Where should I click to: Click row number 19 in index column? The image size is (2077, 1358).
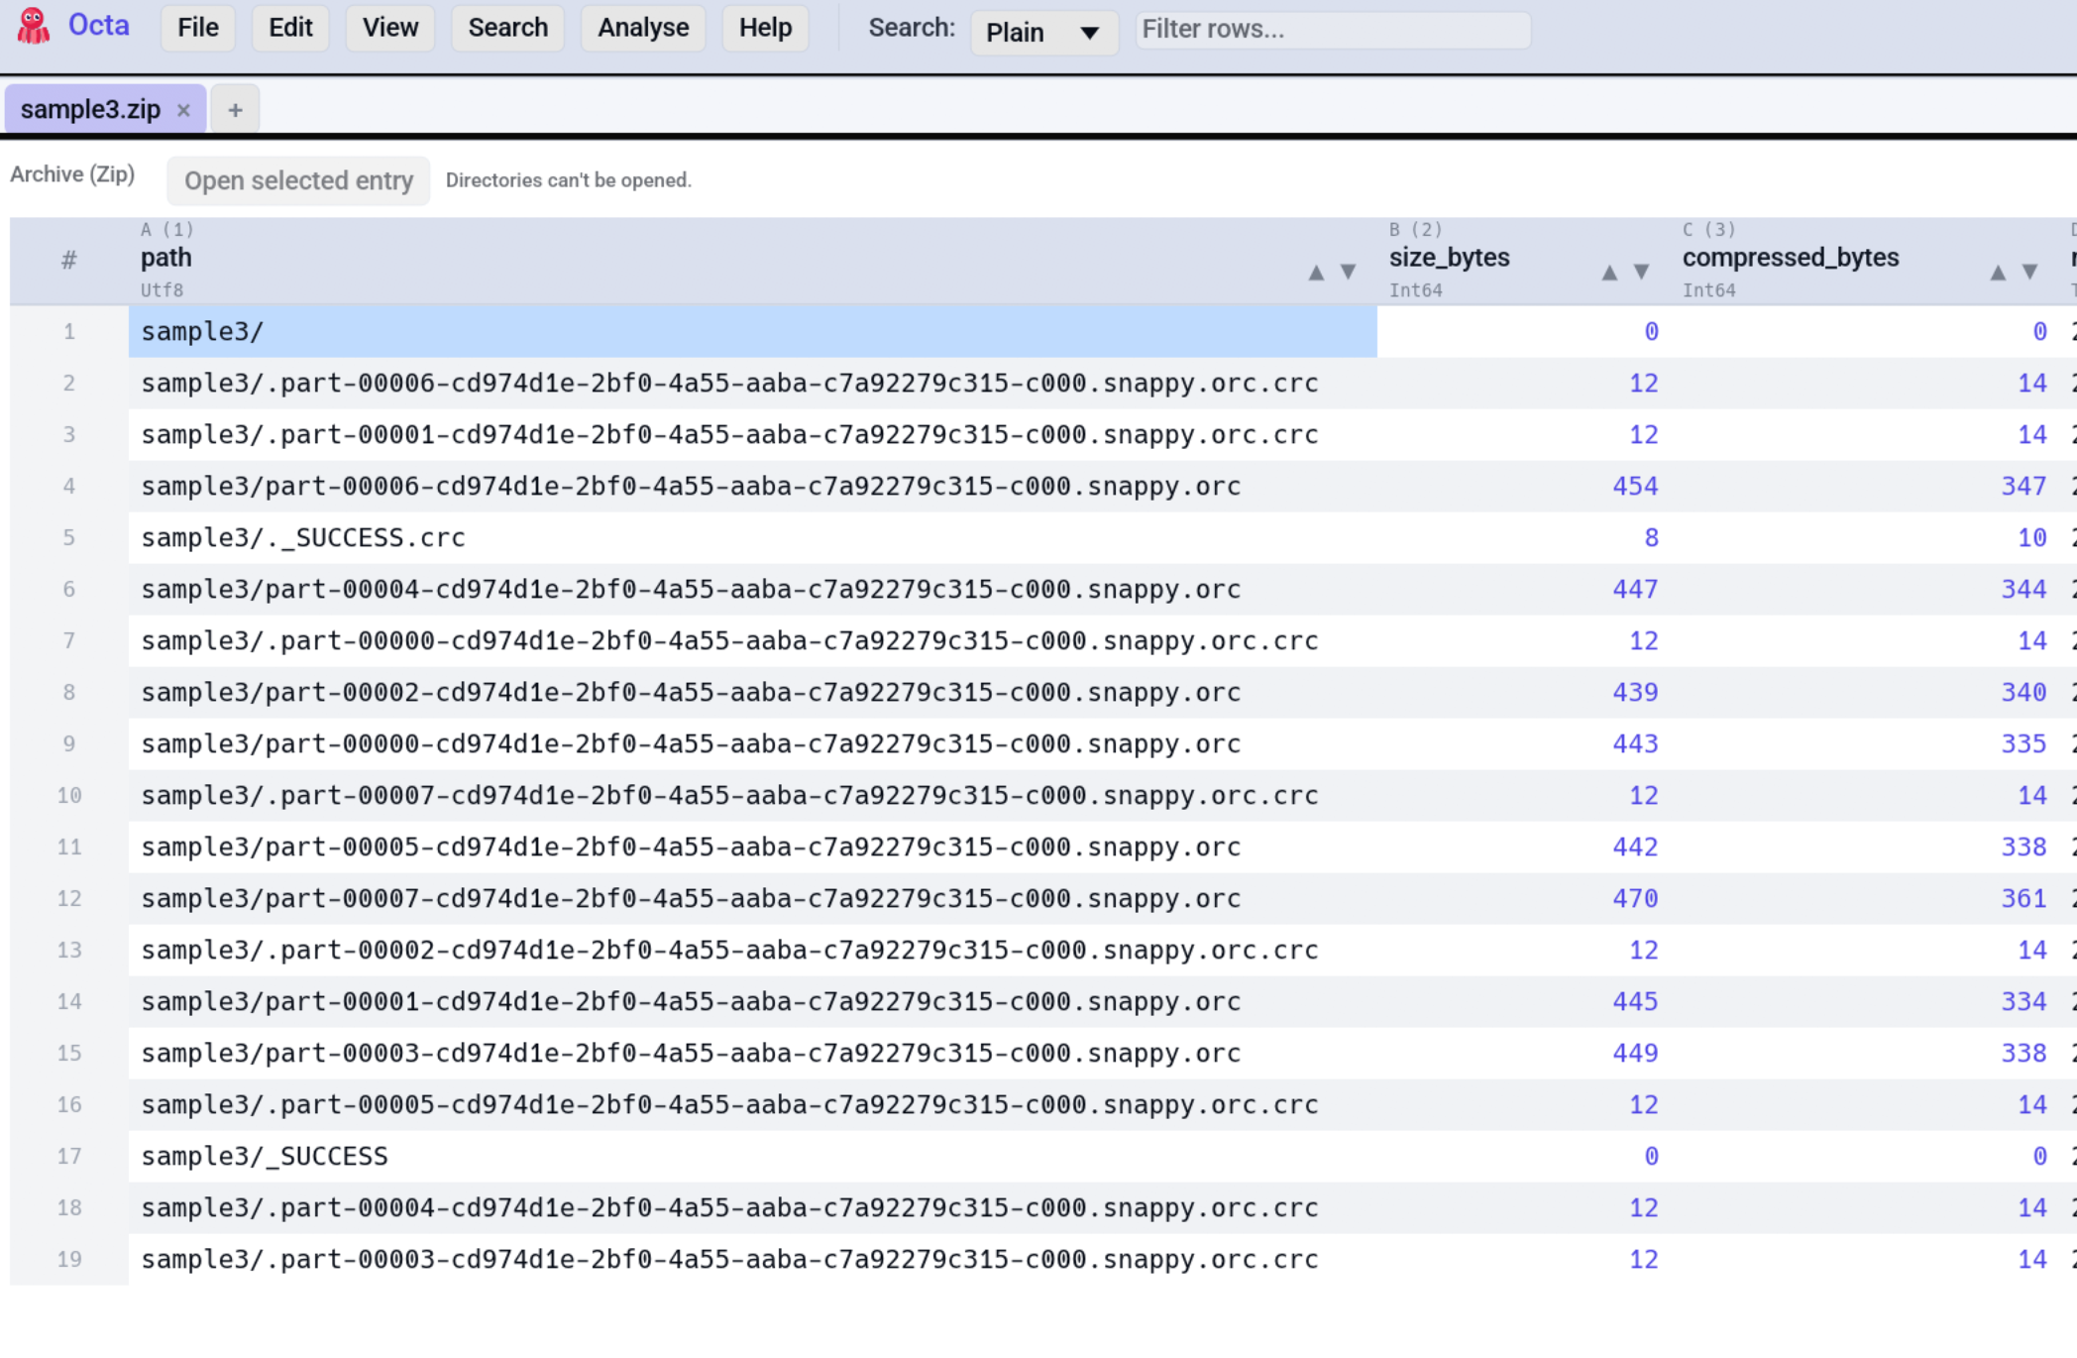click(x=69, y=1260)
